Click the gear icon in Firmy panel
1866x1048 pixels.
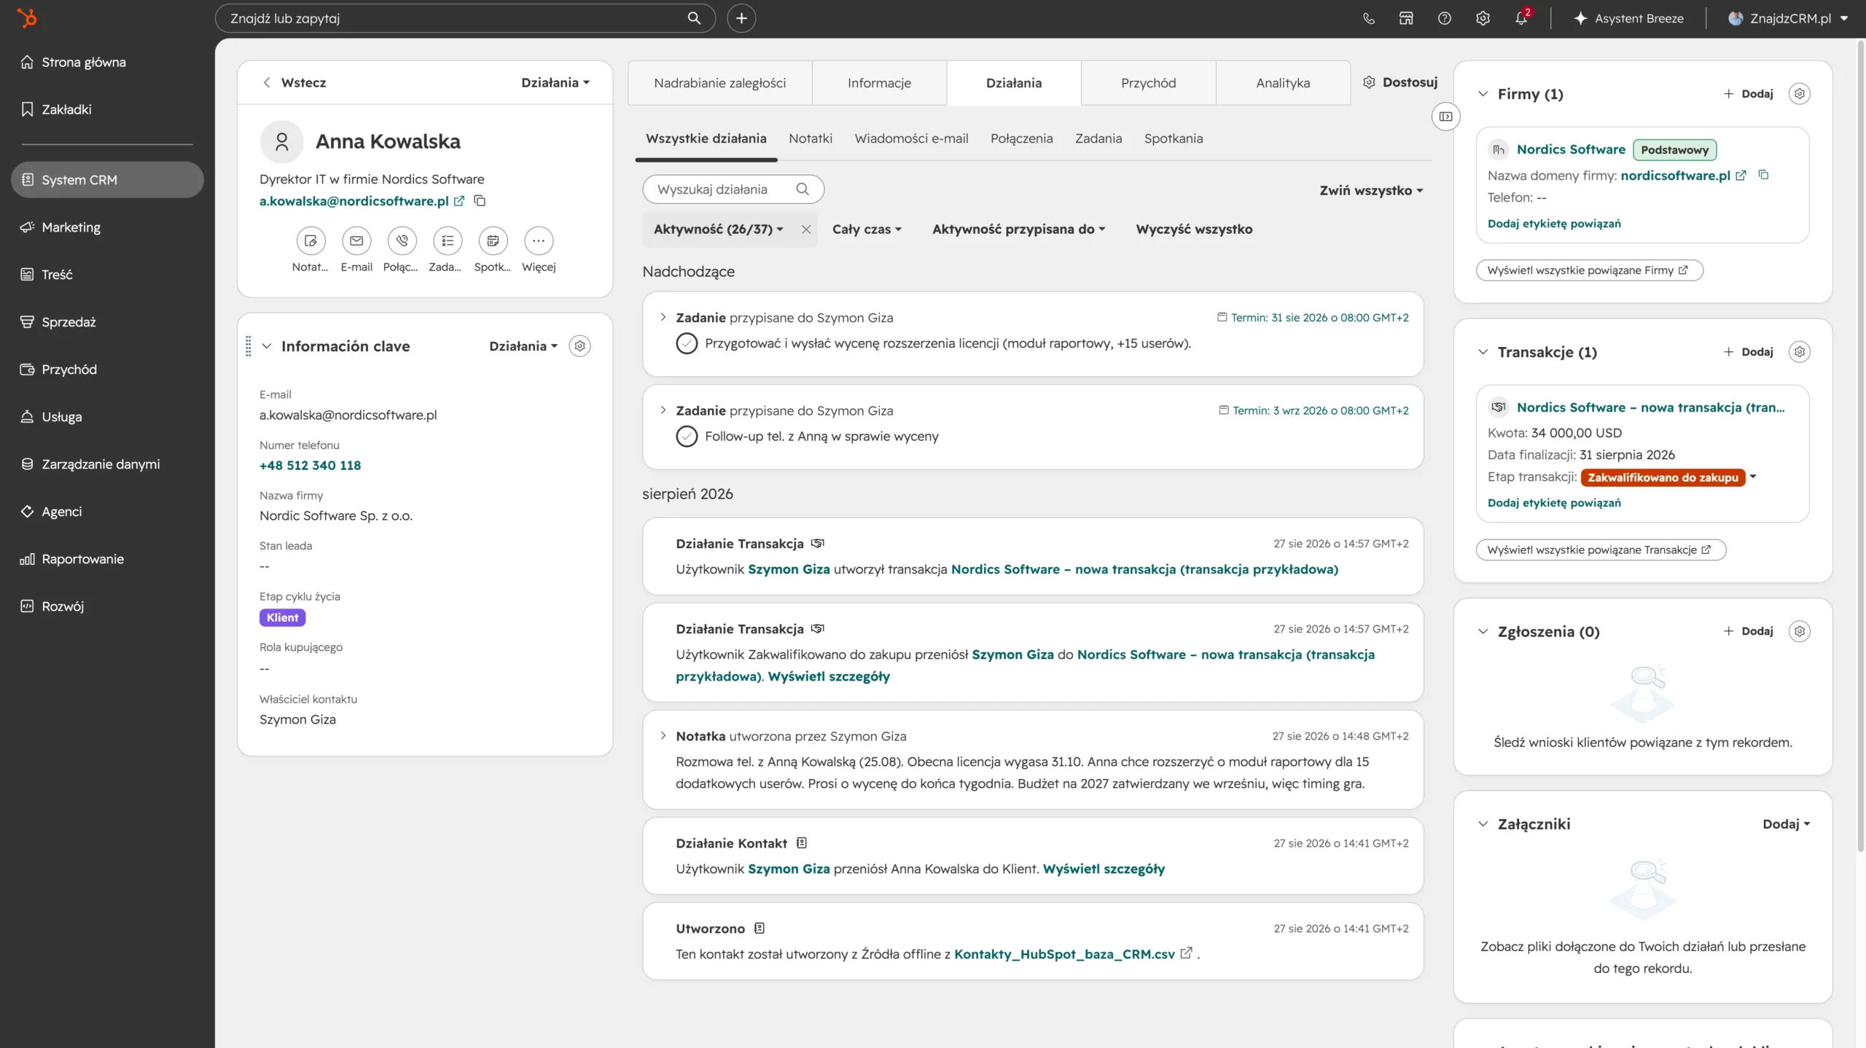click(1800, 94)
